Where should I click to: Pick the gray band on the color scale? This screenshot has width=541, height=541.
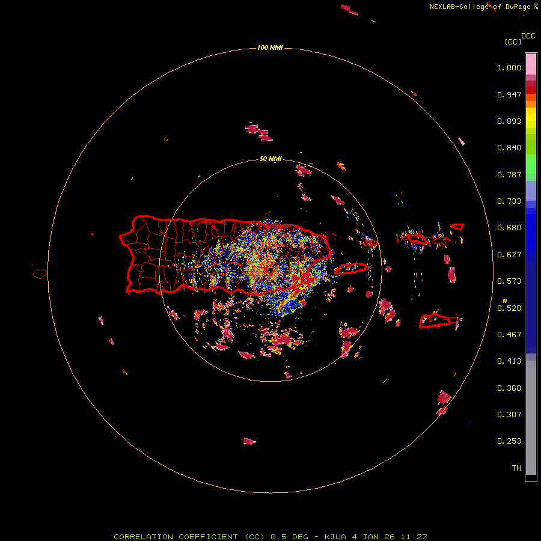pos(531,418)
